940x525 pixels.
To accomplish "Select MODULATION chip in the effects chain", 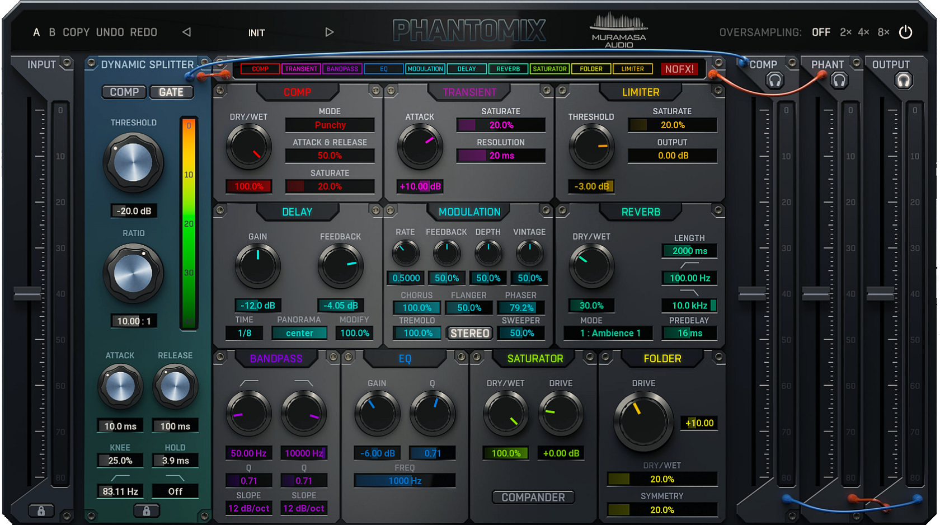I will tap(425, 69).
